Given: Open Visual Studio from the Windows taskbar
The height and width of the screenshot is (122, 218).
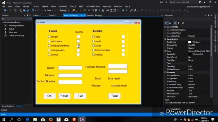Looking at the screenshot, I should 82,119.
